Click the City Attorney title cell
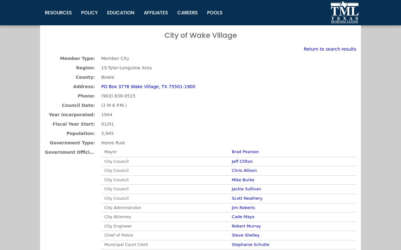This screenshot has height=250, width=401. click(118, 217)
